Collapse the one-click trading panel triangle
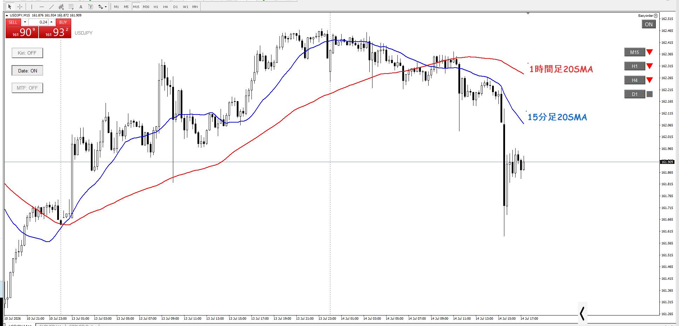 point(7,15)
